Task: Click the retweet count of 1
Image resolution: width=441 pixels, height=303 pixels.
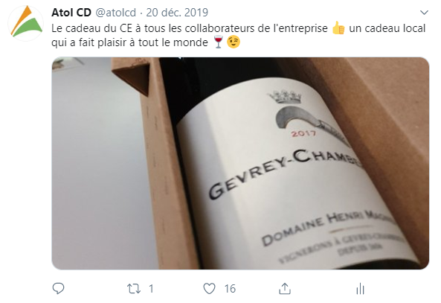Action: [151, 289]
